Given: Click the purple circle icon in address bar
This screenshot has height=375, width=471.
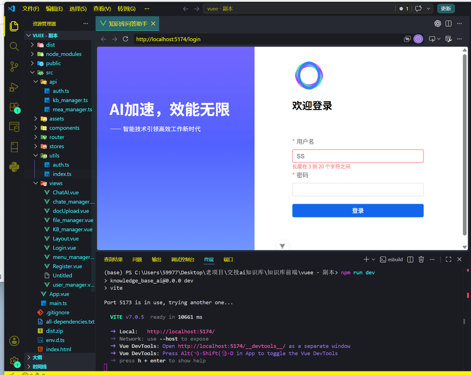Looking at the screenshot, I should 418,39.
